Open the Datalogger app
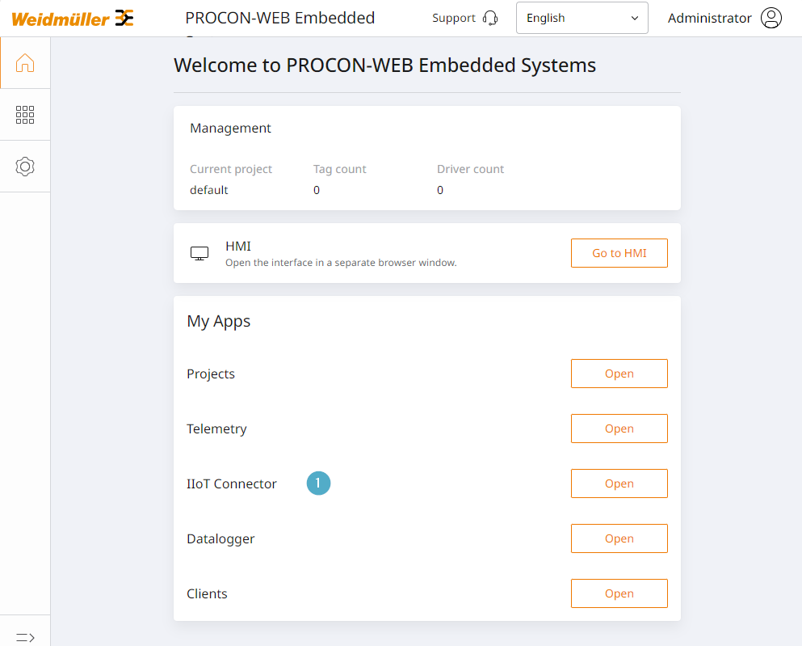Image resolution: width=802 pixels, height=646 pixels. point(619,538)
